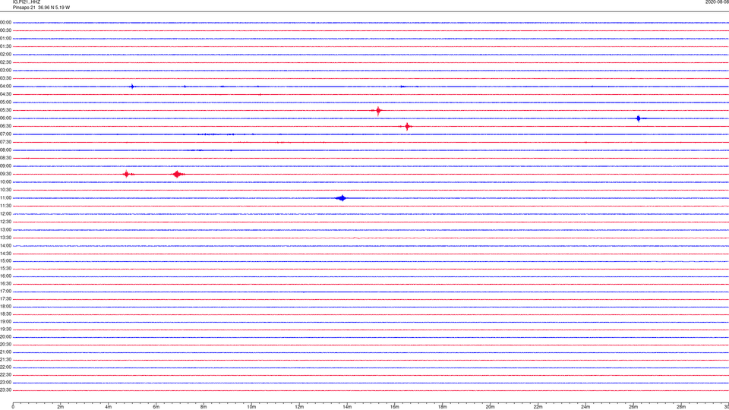
Task: Select the 01:30 trace time label
Action: 5,46
